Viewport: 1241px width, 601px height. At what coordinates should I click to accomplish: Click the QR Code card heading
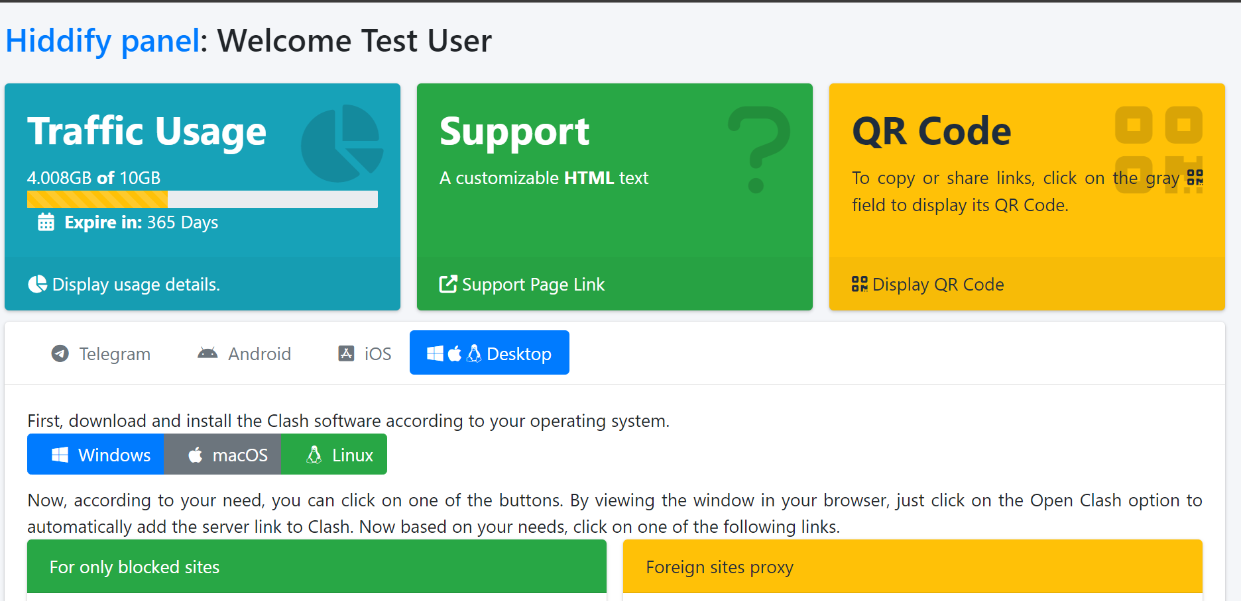click(x=931, y=131)
